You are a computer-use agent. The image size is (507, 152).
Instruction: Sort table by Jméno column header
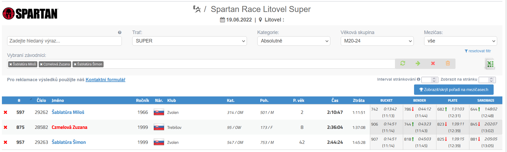pos(58,101)
